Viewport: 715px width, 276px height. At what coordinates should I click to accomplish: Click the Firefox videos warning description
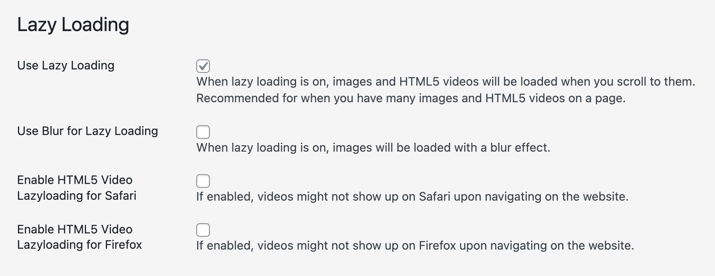click(415, 246)
